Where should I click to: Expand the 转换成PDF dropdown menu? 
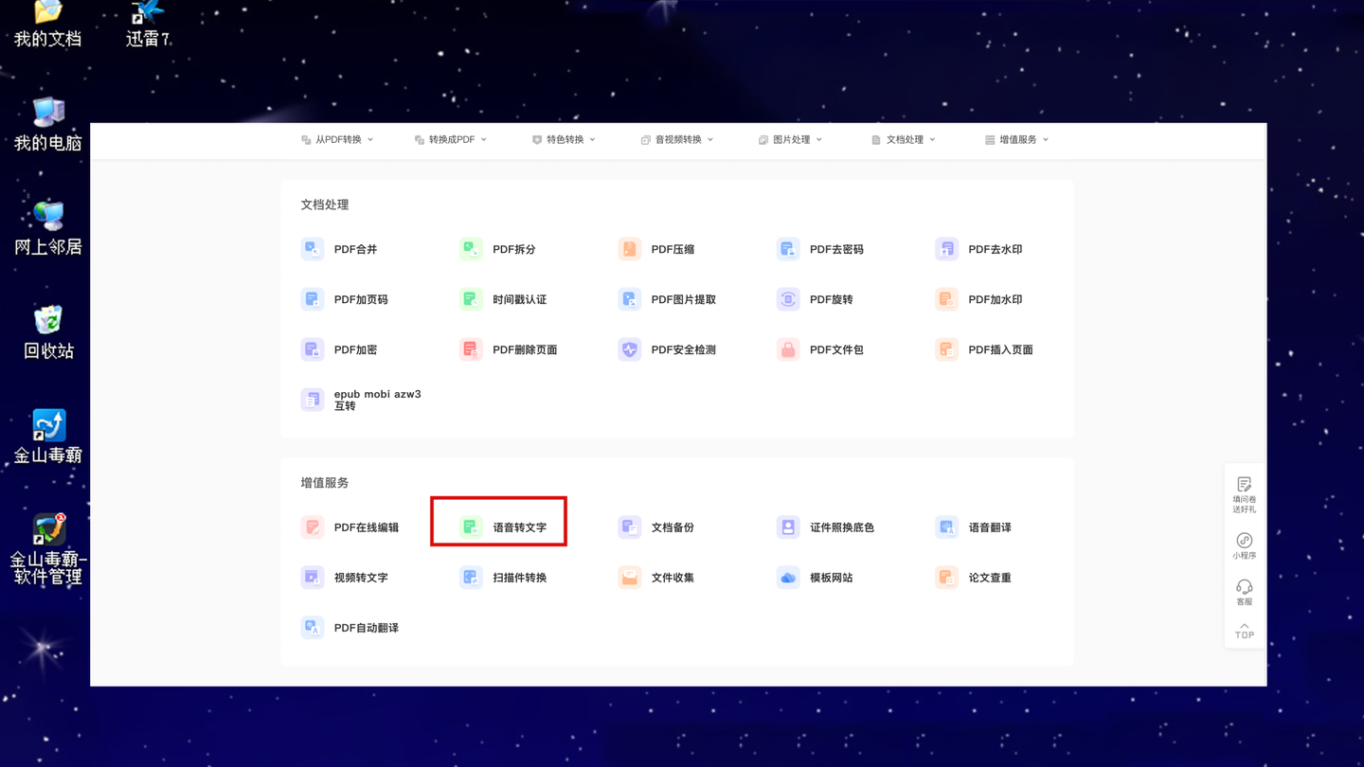[451, 139]
